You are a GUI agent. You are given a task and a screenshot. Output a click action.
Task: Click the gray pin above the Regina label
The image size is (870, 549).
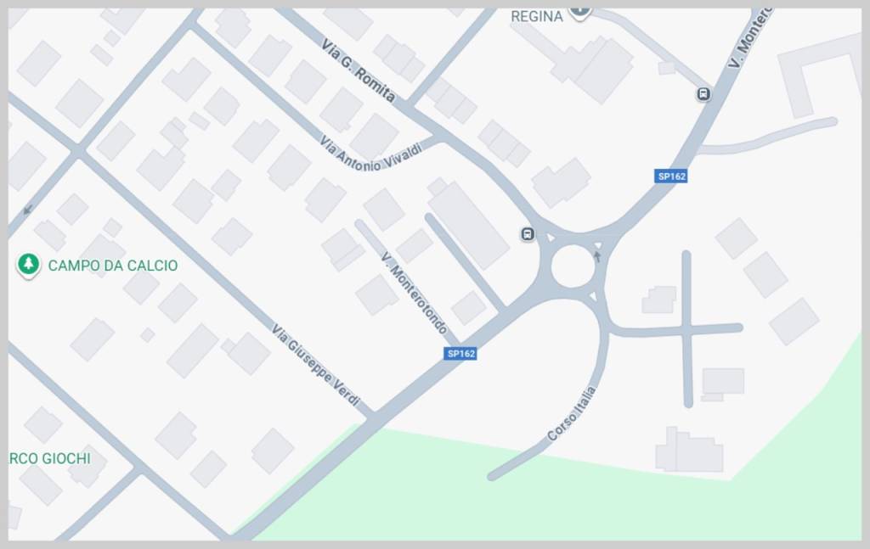pyautogui.click(x=579, y=12)
